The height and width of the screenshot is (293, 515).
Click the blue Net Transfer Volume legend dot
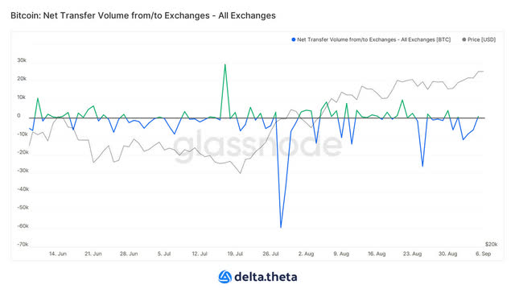pyautogui.click(x=294, y=39)
